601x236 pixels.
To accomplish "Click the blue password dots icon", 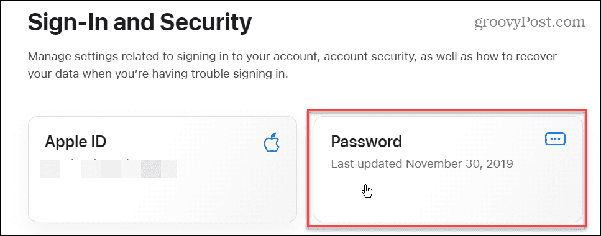I will coord(556,139).
